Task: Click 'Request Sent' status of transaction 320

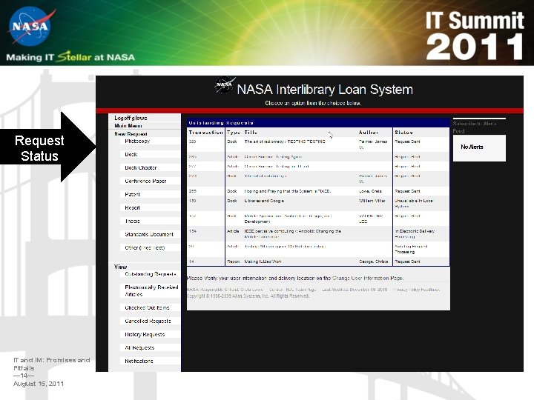Action: pyautogui.click(x=407, y=141)
